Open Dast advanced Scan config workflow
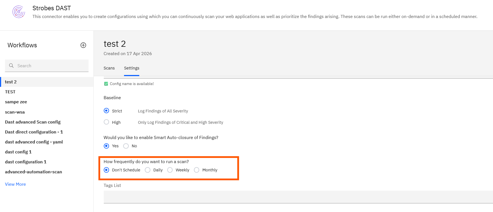 click(x=33, y=122)
